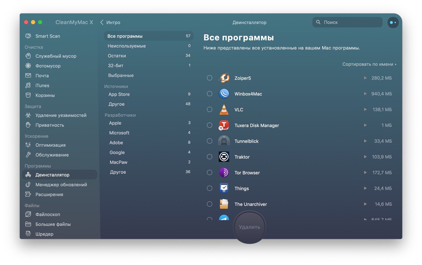422x265 pixels.
Task: Click into the Поиск search field
Action: pyautogui.click(x=347, y=22)
